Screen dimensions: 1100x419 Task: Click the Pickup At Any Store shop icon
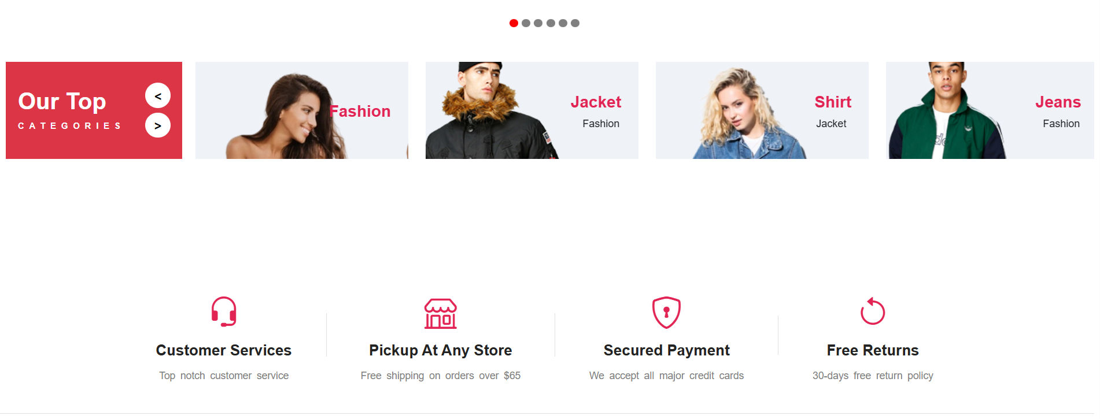tap(441, 313)
